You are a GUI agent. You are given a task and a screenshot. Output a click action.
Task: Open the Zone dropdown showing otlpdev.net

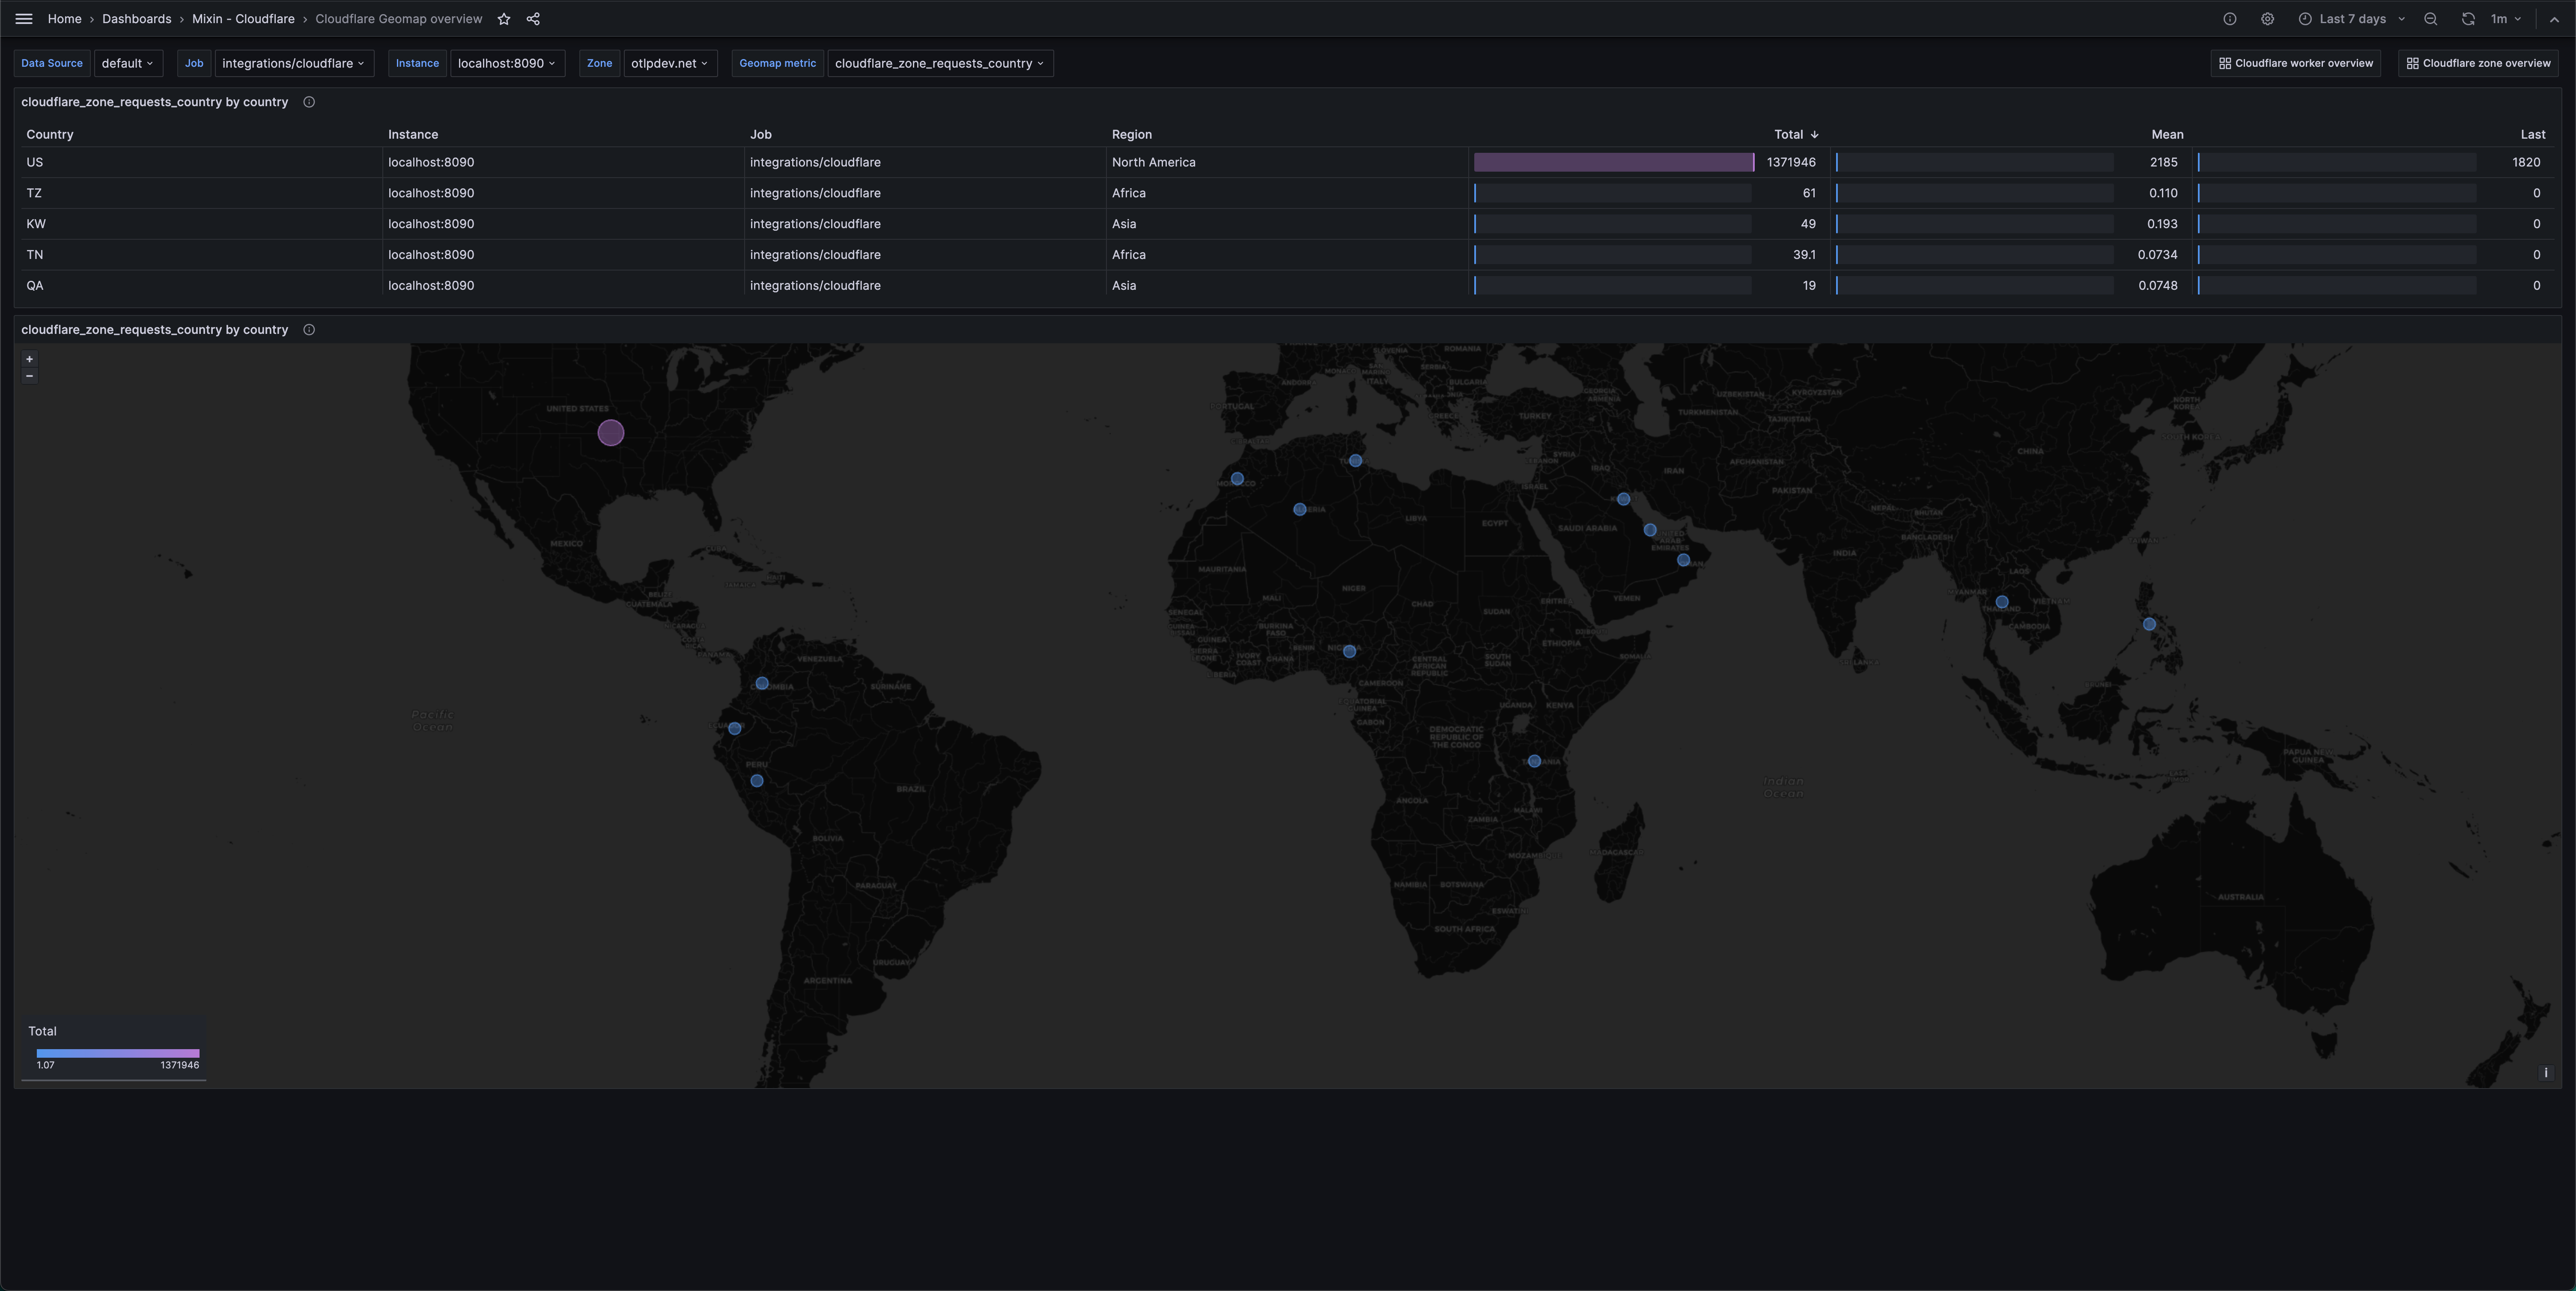click(669, 62)
